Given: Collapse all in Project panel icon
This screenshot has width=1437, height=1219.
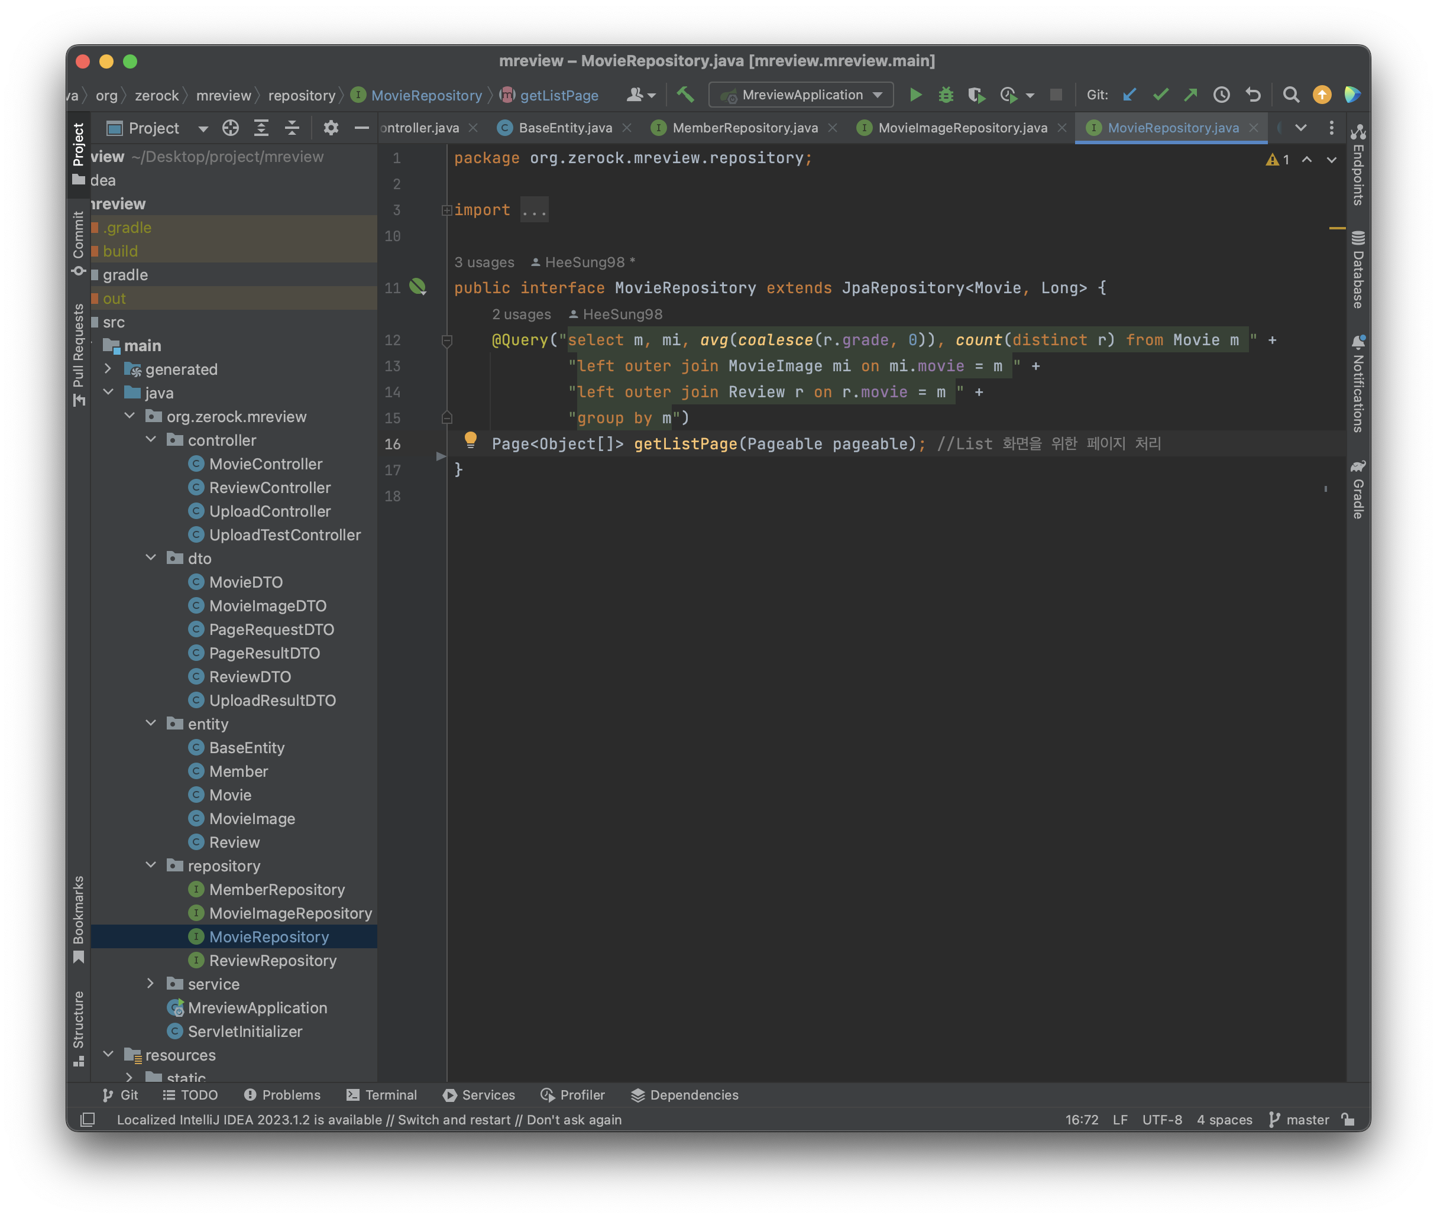Looking at the screenshot, I should click(292, 128).
